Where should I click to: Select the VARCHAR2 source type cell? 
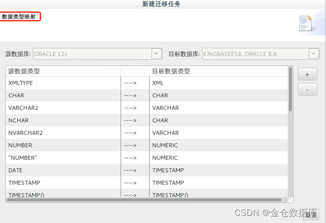(63, 108)
